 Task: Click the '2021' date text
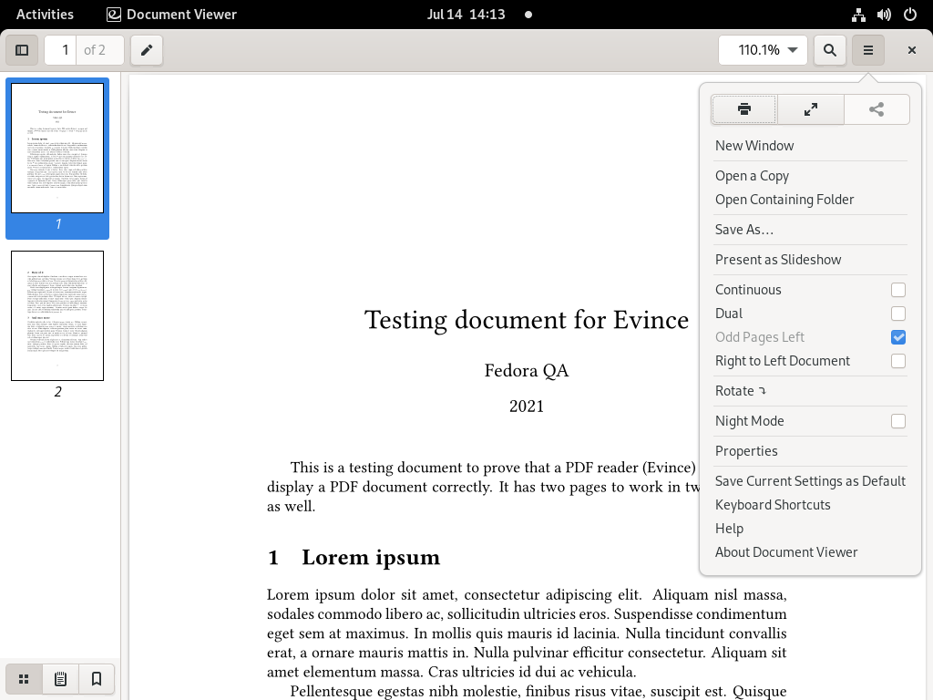click(527, 407)
